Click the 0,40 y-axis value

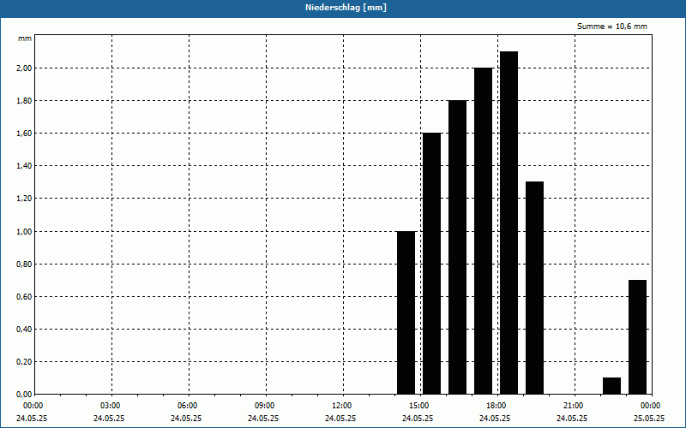(24, 330)
